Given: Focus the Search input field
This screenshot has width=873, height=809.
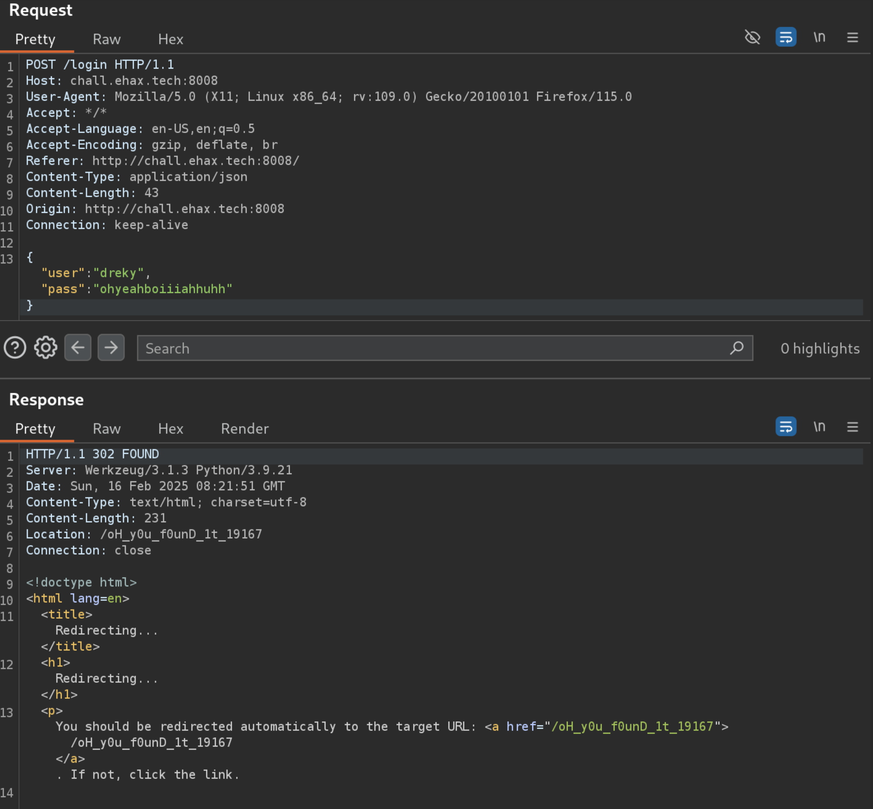Looking at the screenshot, I should coord(445,348).
